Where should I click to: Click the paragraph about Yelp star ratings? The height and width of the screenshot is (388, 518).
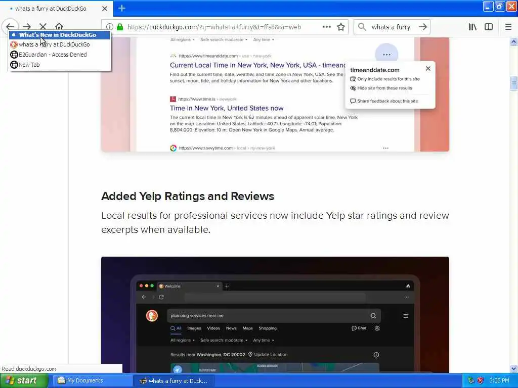click(x=275, y=222)
